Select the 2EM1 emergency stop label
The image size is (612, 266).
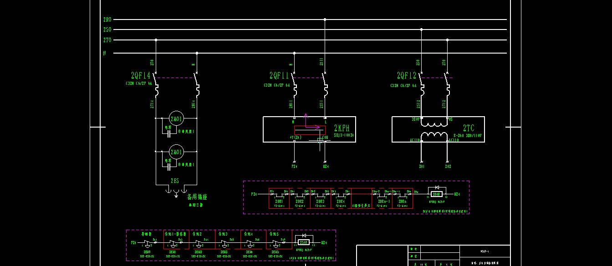pyautogui.click(x=173, y=251)
